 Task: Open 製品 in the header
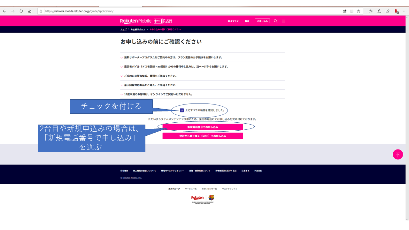click(x=247, y=21)
